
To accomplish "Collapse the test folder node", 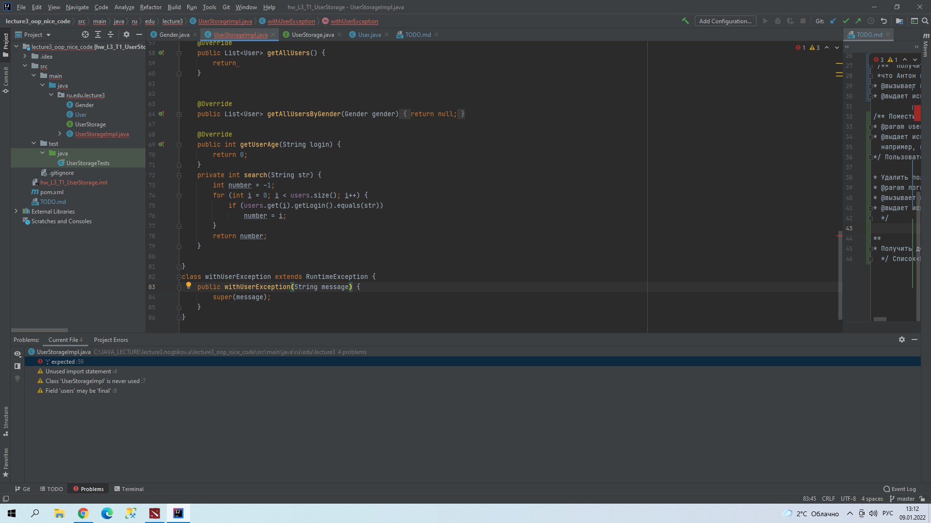I will tap(34, 143).
